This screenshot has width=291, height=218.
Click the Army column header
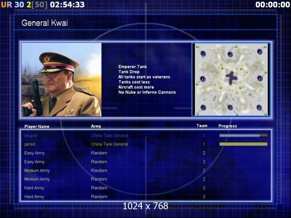coord(96,126)
